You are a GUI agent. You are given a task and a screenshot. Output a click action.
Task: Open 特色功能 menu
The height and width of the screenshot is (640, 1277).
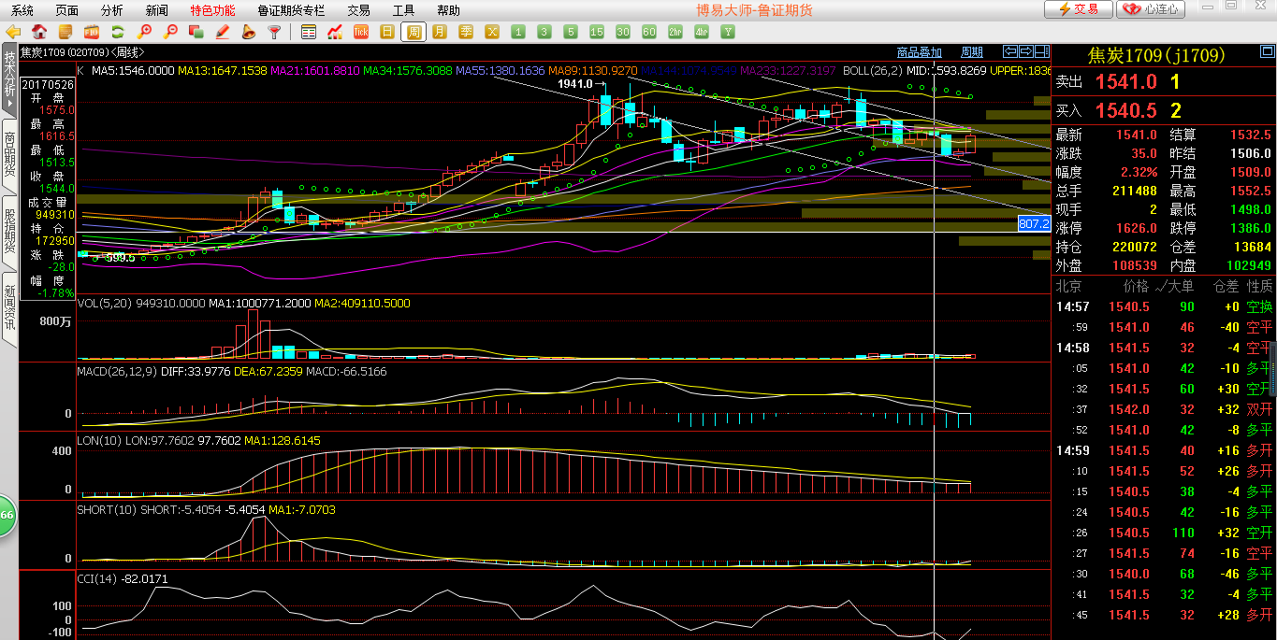213,10
